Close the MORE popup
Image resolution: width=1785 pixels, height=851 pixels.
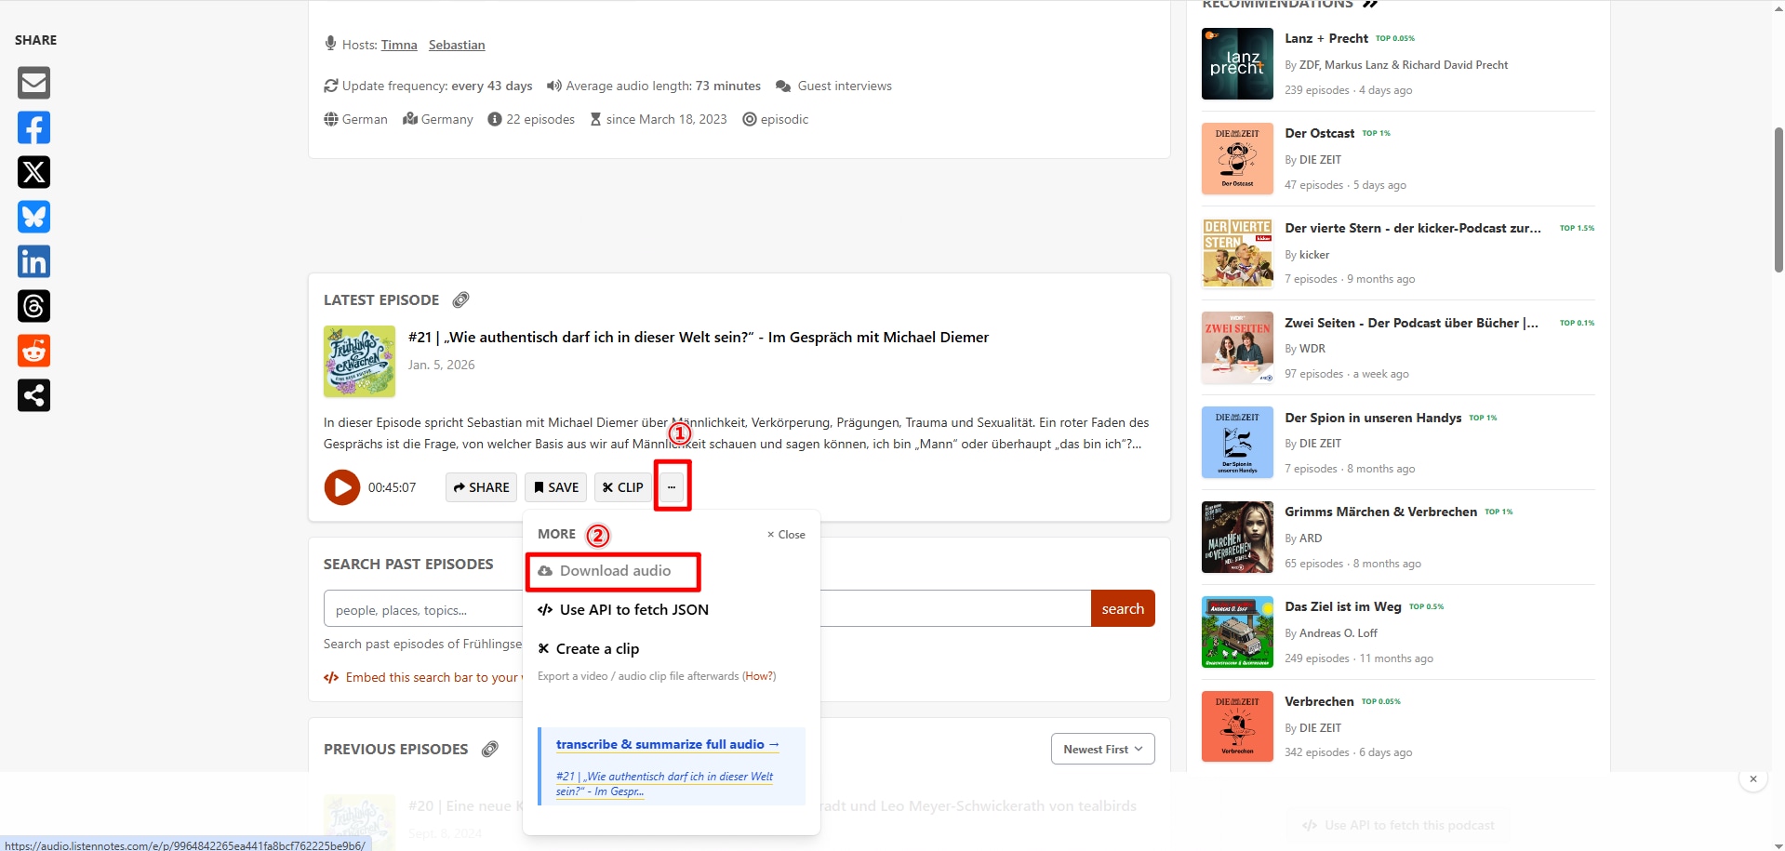pos(786,534)
